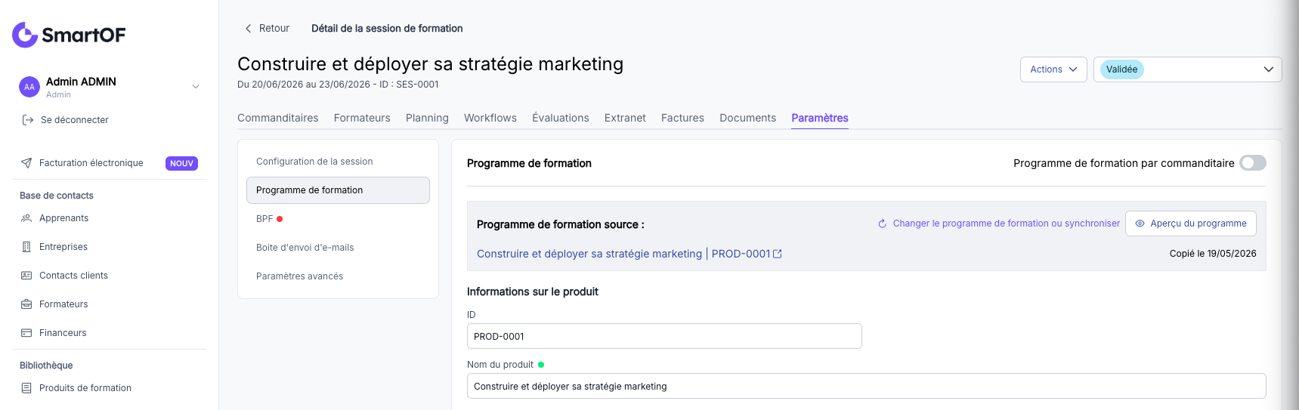This screenshot has height=410, width=1299.
Task: Click the Informations sur le produit heading
Action: 532,291
